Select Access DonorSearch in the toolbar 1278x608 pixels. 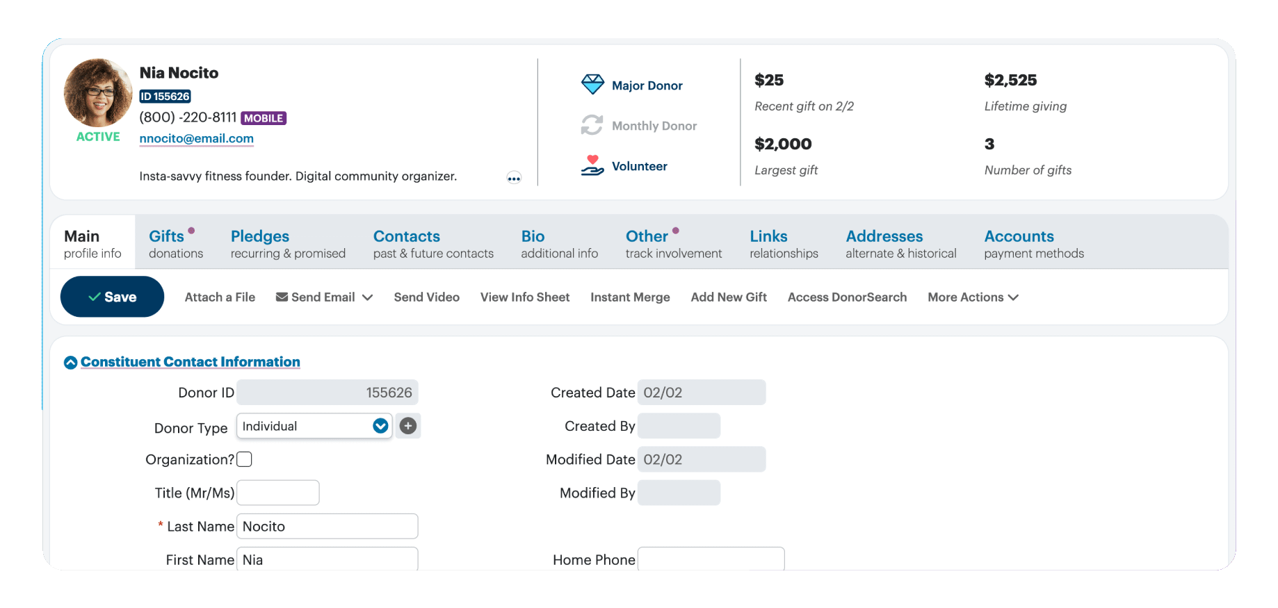pos(846,297)
